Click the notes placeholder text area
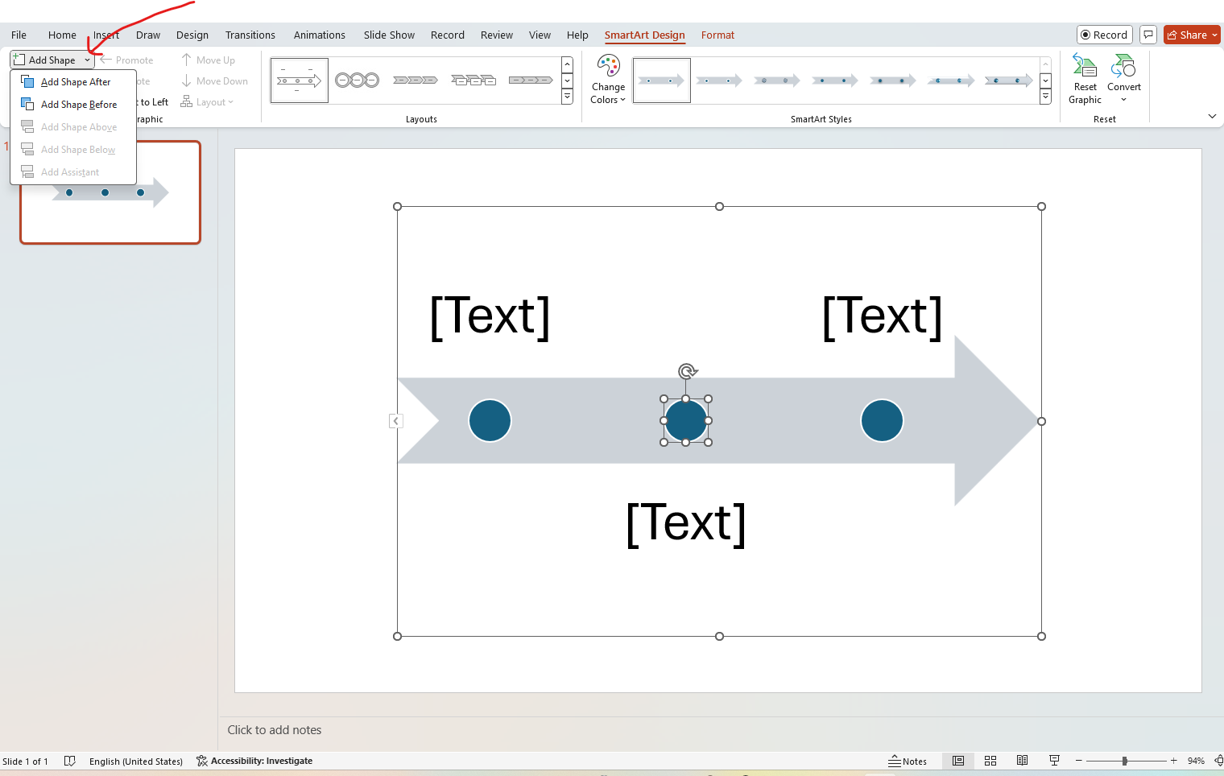This screenshot has height=776, width=1224. 275,730
